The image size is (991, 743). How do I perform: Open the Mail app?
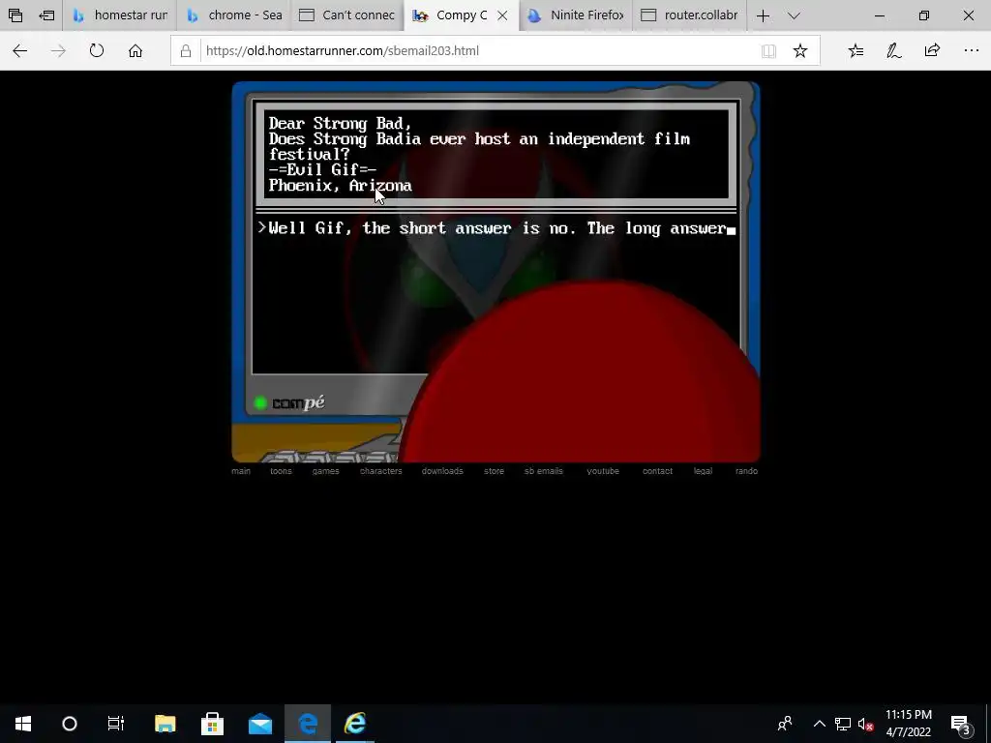coord(259,724)
